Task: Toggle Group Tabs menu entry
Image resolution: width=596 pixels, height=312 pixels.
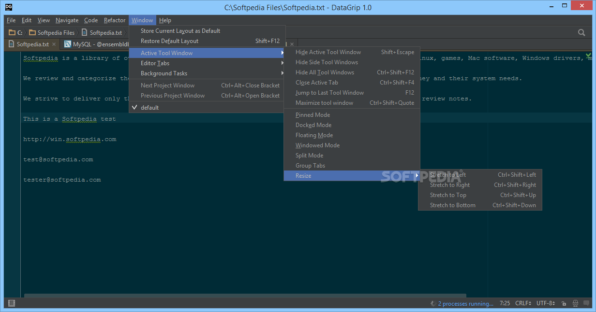Action: [x=352, y=165]
